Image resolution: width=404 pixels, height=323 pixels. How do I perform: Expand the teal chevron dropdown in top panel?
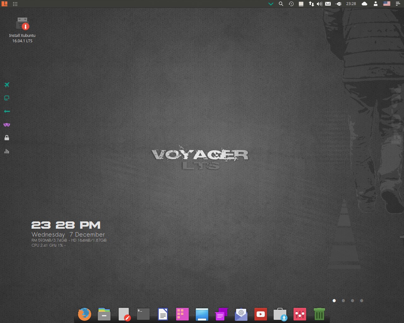[271, 4]
